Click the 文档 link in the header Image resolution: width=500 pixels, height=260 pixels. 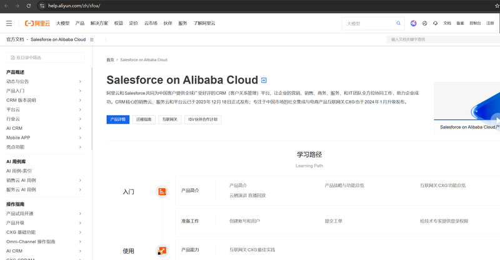click(x=447, y=23)
